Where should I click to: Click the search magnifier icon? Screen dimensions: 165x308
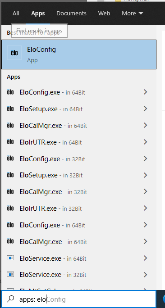tap(10, 299)
